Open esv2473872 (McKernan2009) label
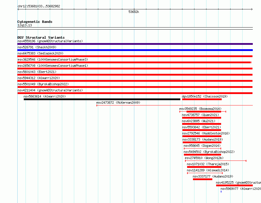 coord(118,103)
